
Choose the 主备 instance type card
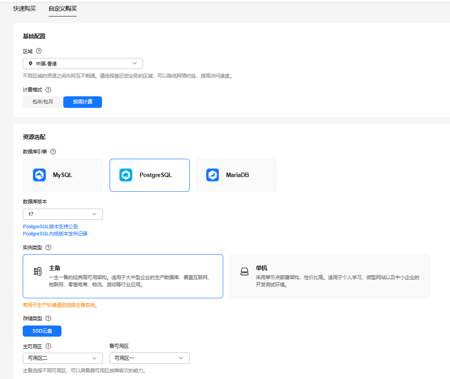(123, 276)
